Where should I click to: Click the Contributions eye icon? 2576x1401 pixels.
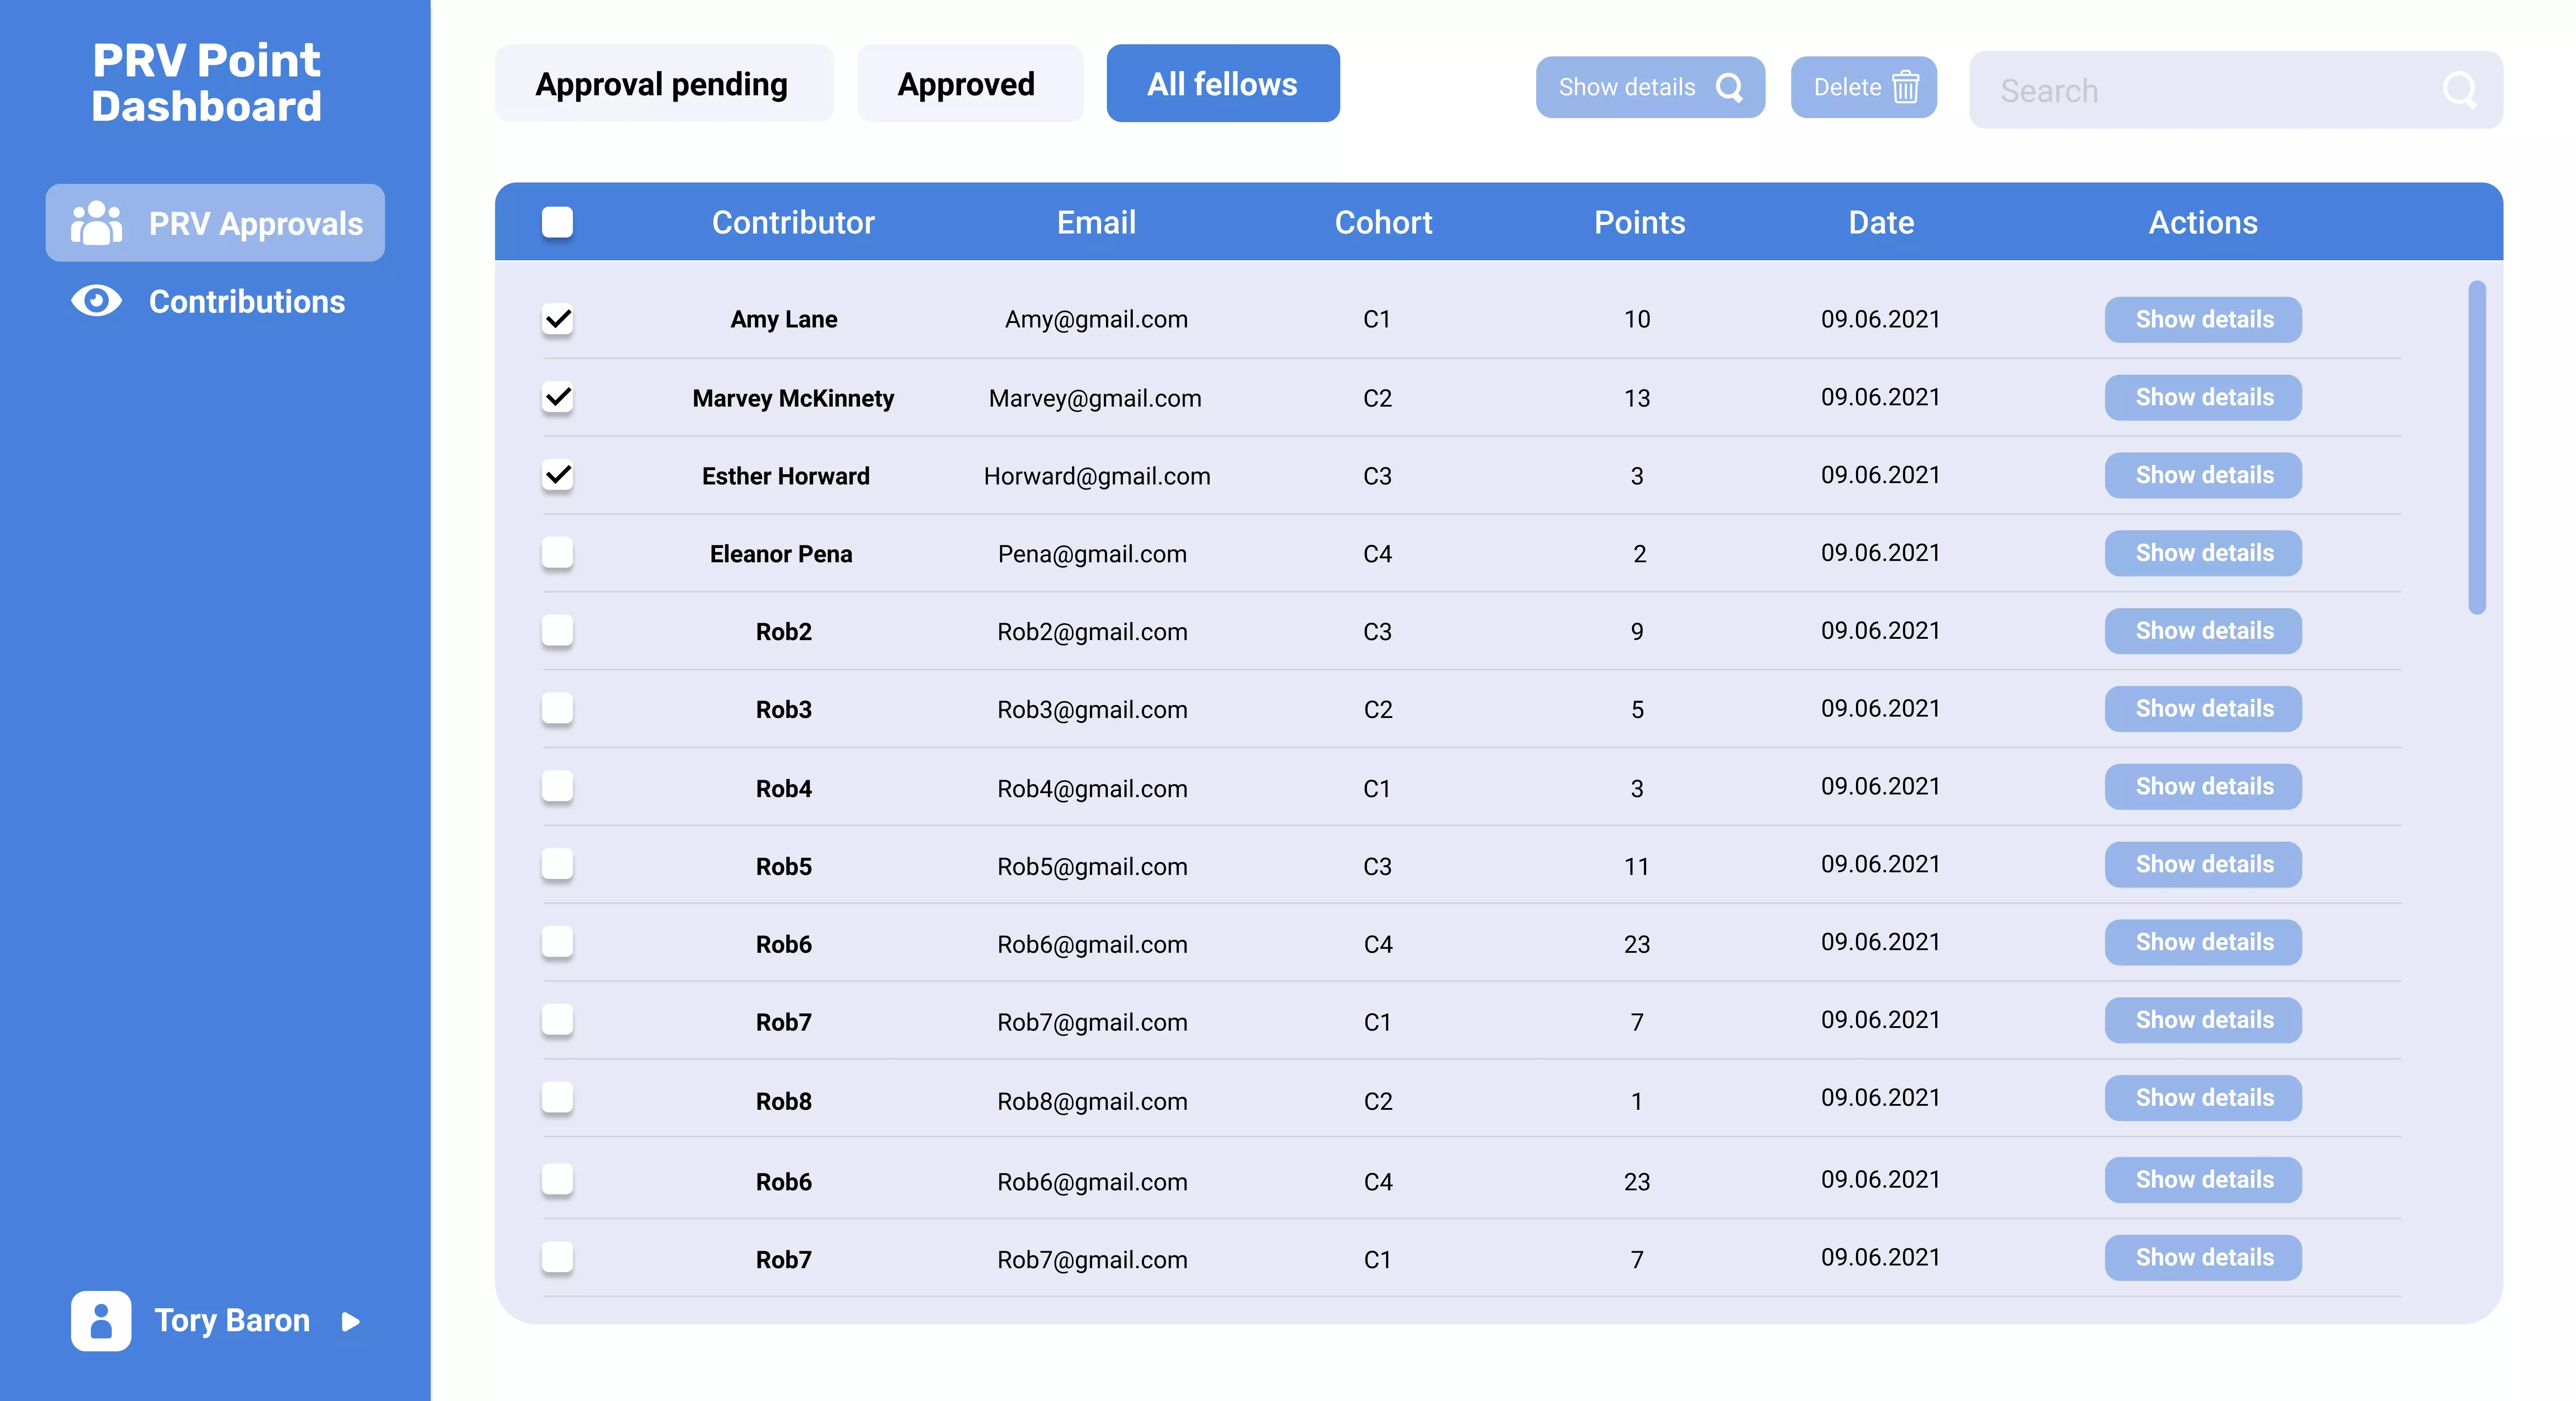(96, 301)
